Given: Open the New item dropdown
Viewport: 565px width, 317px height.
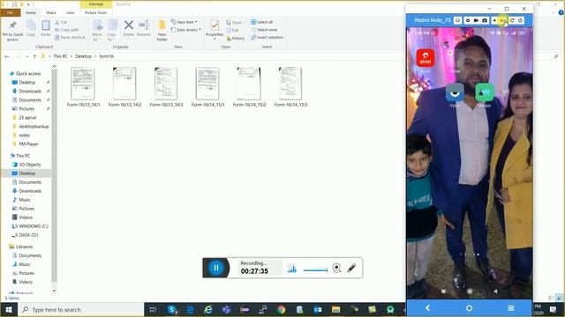Looking at the screenshot, I should 185,22.
